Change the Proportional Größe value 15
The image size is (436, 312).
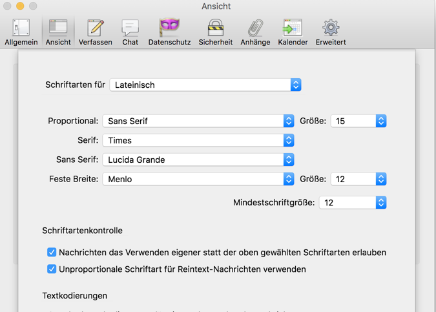[358, 121]
